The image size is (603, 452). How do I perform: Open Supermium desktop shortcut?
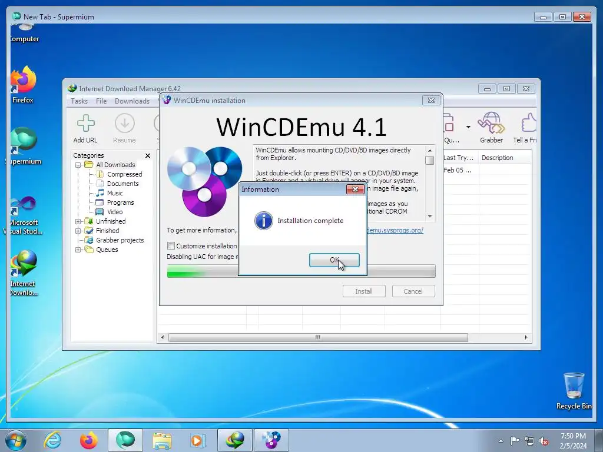click(x=24, y=146)
